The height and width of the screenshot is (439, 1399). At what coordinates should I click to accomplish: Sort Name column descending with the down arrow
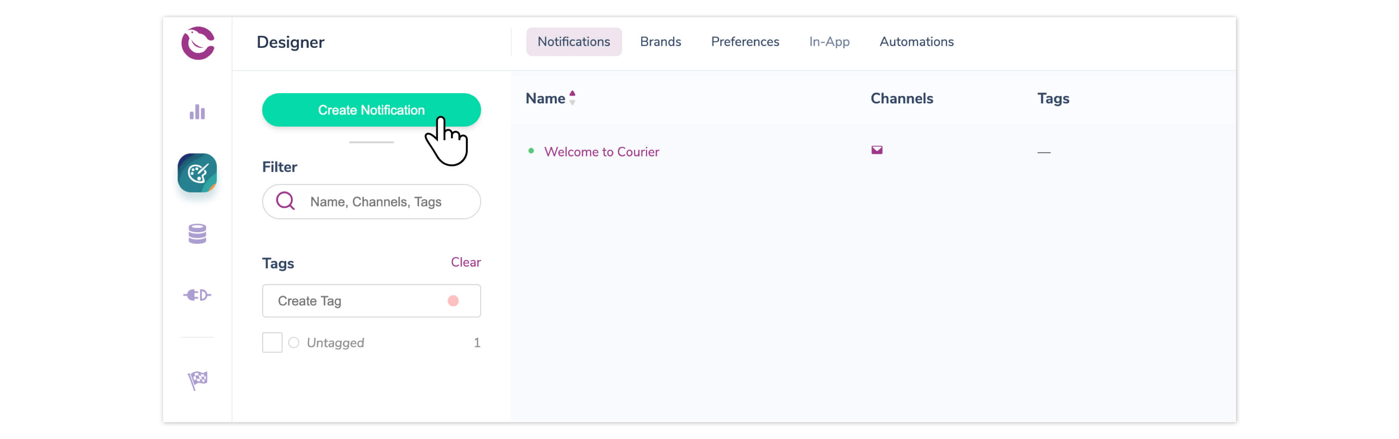573,103
